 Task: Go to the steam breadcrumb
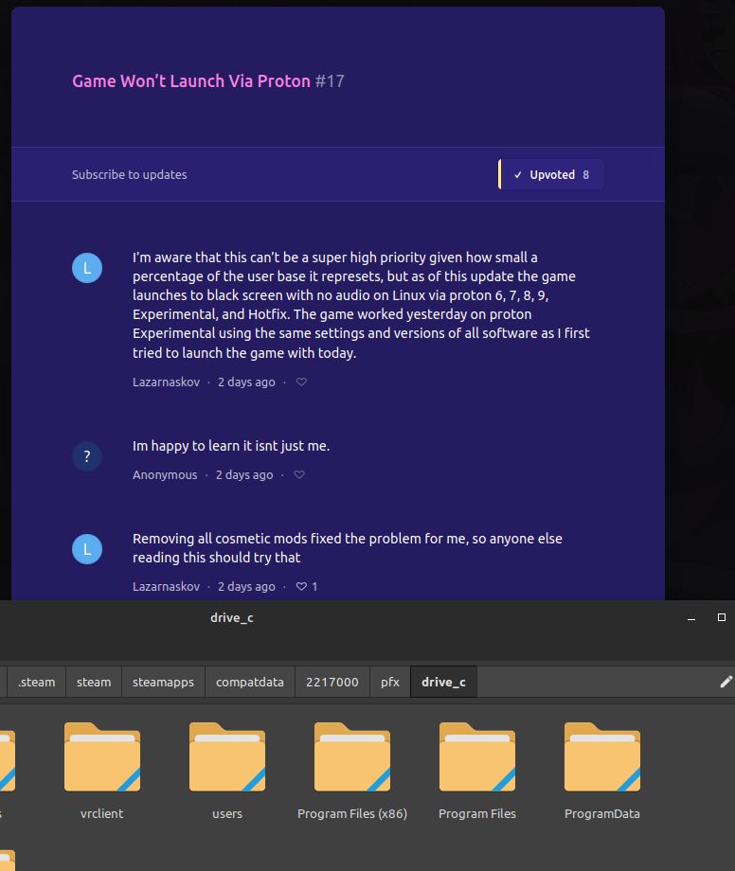[94, 683]
